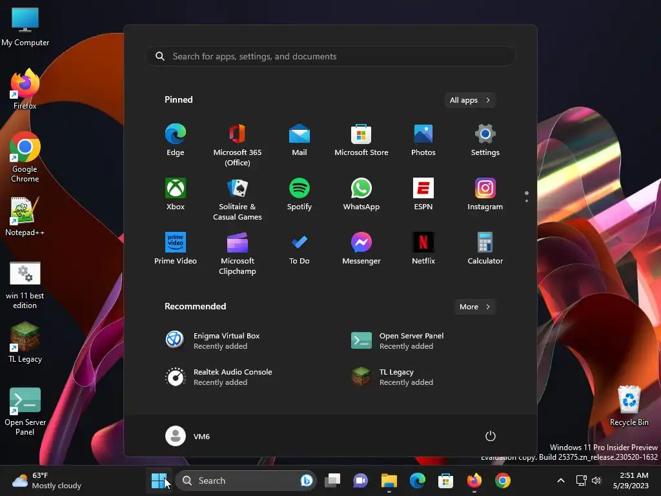Launch Prime Video app
This screenshot has height=496, width=661.
176,249
